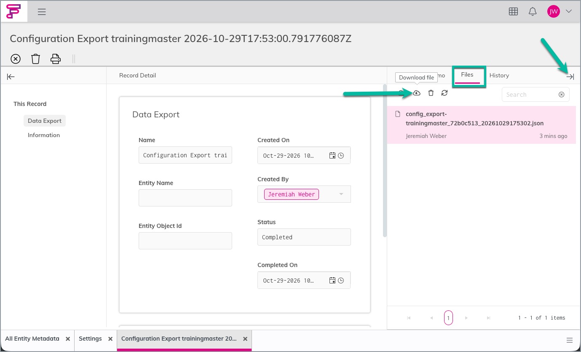Focus the Entity Object Id field
581x352 pixels.
point(185,241)
